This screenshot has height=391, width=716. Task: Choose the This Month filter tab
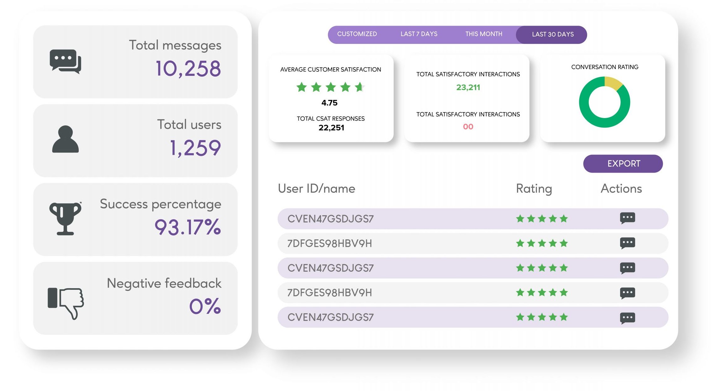pos(484,34)
